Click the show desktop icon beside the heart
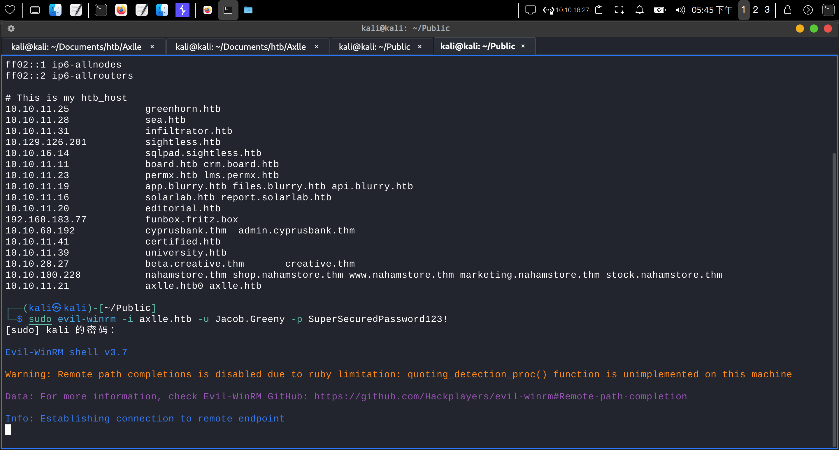Viewport: 839px width, 450px height. pos(35,10)
